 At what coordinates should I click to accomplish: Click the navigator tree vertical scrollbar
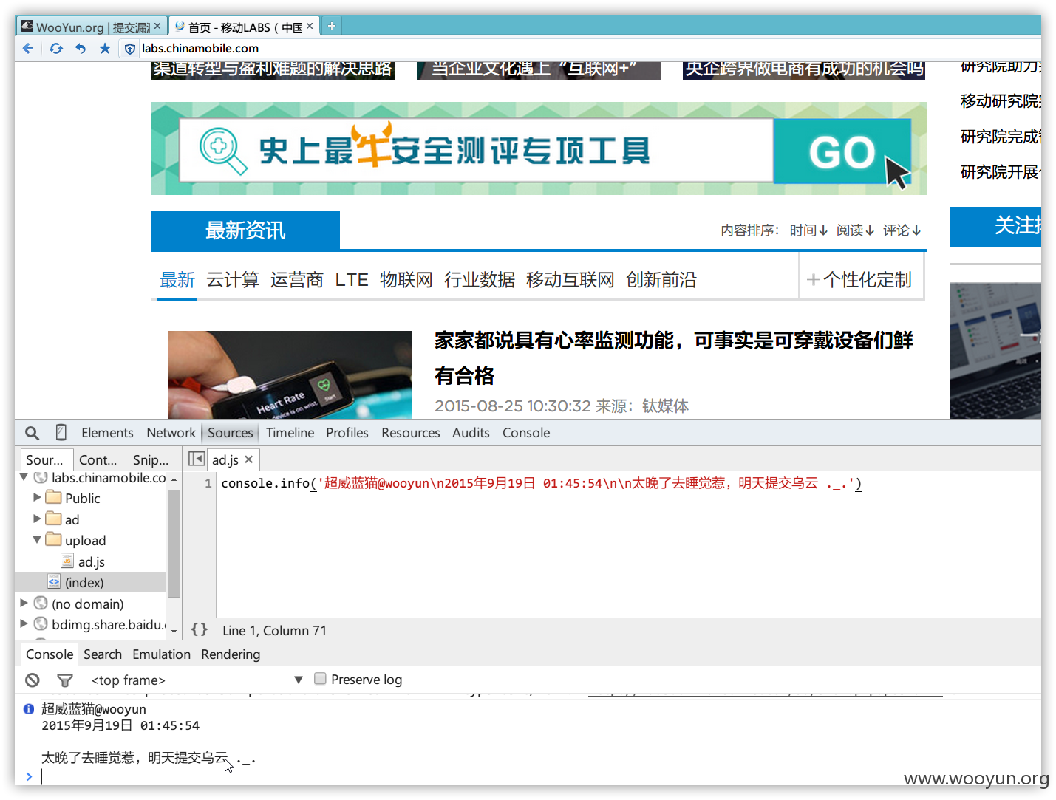(x=174, y=544)
